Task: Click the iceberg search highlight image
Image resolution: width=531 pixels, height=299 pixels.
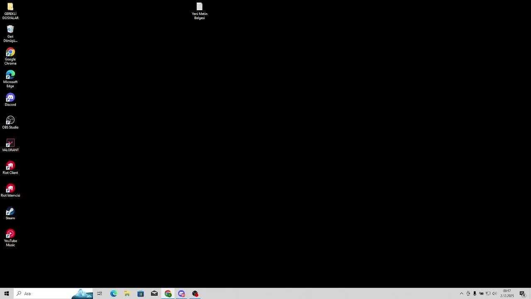Action: point(82,294)
